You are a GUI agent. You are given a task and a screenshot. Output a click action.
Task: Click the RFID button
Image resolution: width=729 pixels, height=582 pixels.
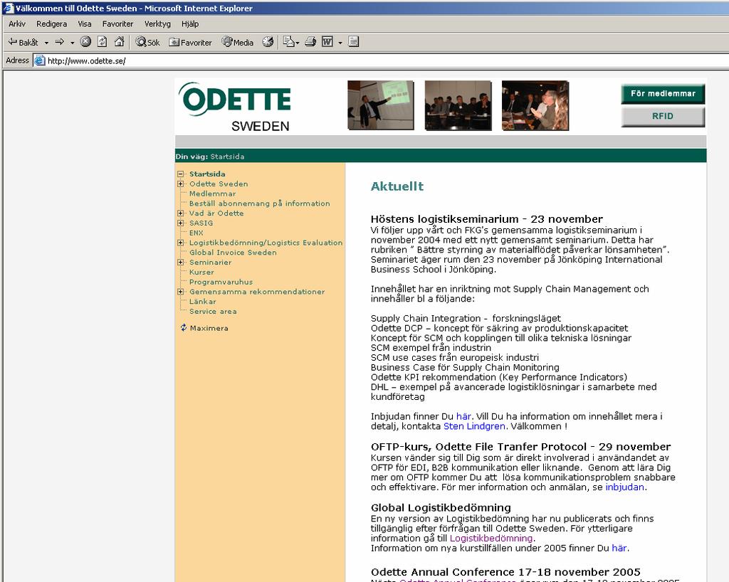(663, 116)
